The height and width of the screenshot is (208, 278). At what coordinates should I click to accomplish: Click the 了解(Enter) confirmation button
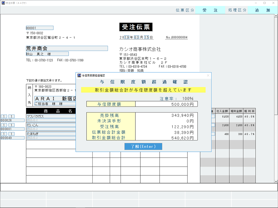coord(143,146)
